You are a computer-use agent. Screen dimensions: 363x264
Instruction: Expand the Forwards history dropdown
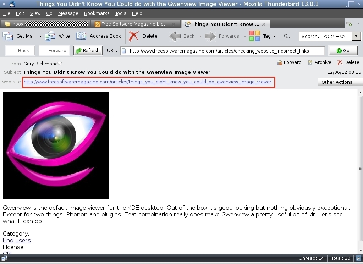click(x=245, y=36)
